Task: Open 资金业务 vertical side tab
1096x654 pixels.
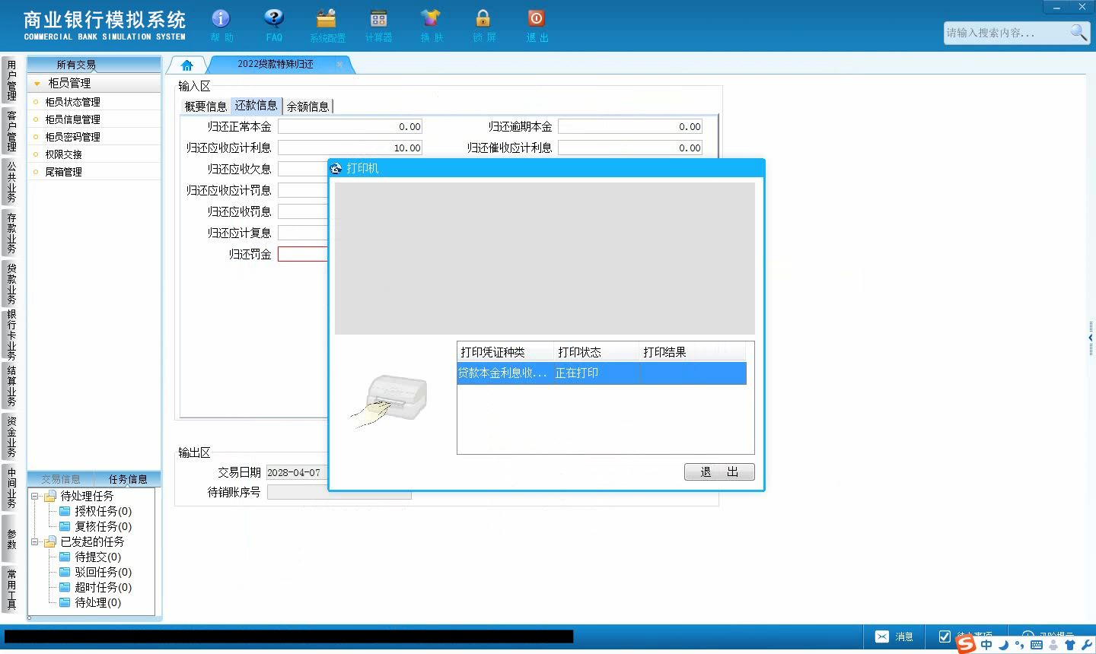Action: pyautogui.click(x=11, y=437)
